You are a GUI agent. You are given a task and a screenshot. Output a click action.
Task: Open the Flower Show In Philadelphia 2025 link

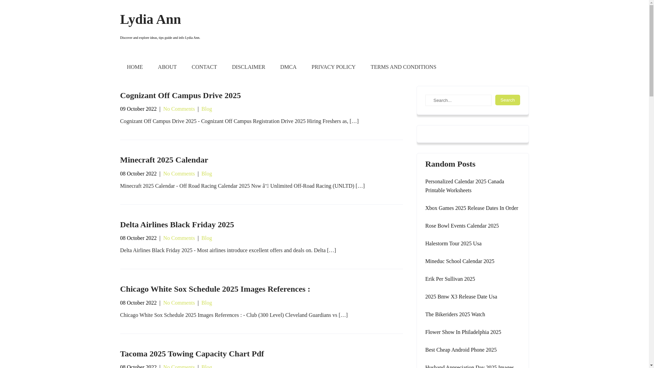pyautogui.click(x=463, y=332)
